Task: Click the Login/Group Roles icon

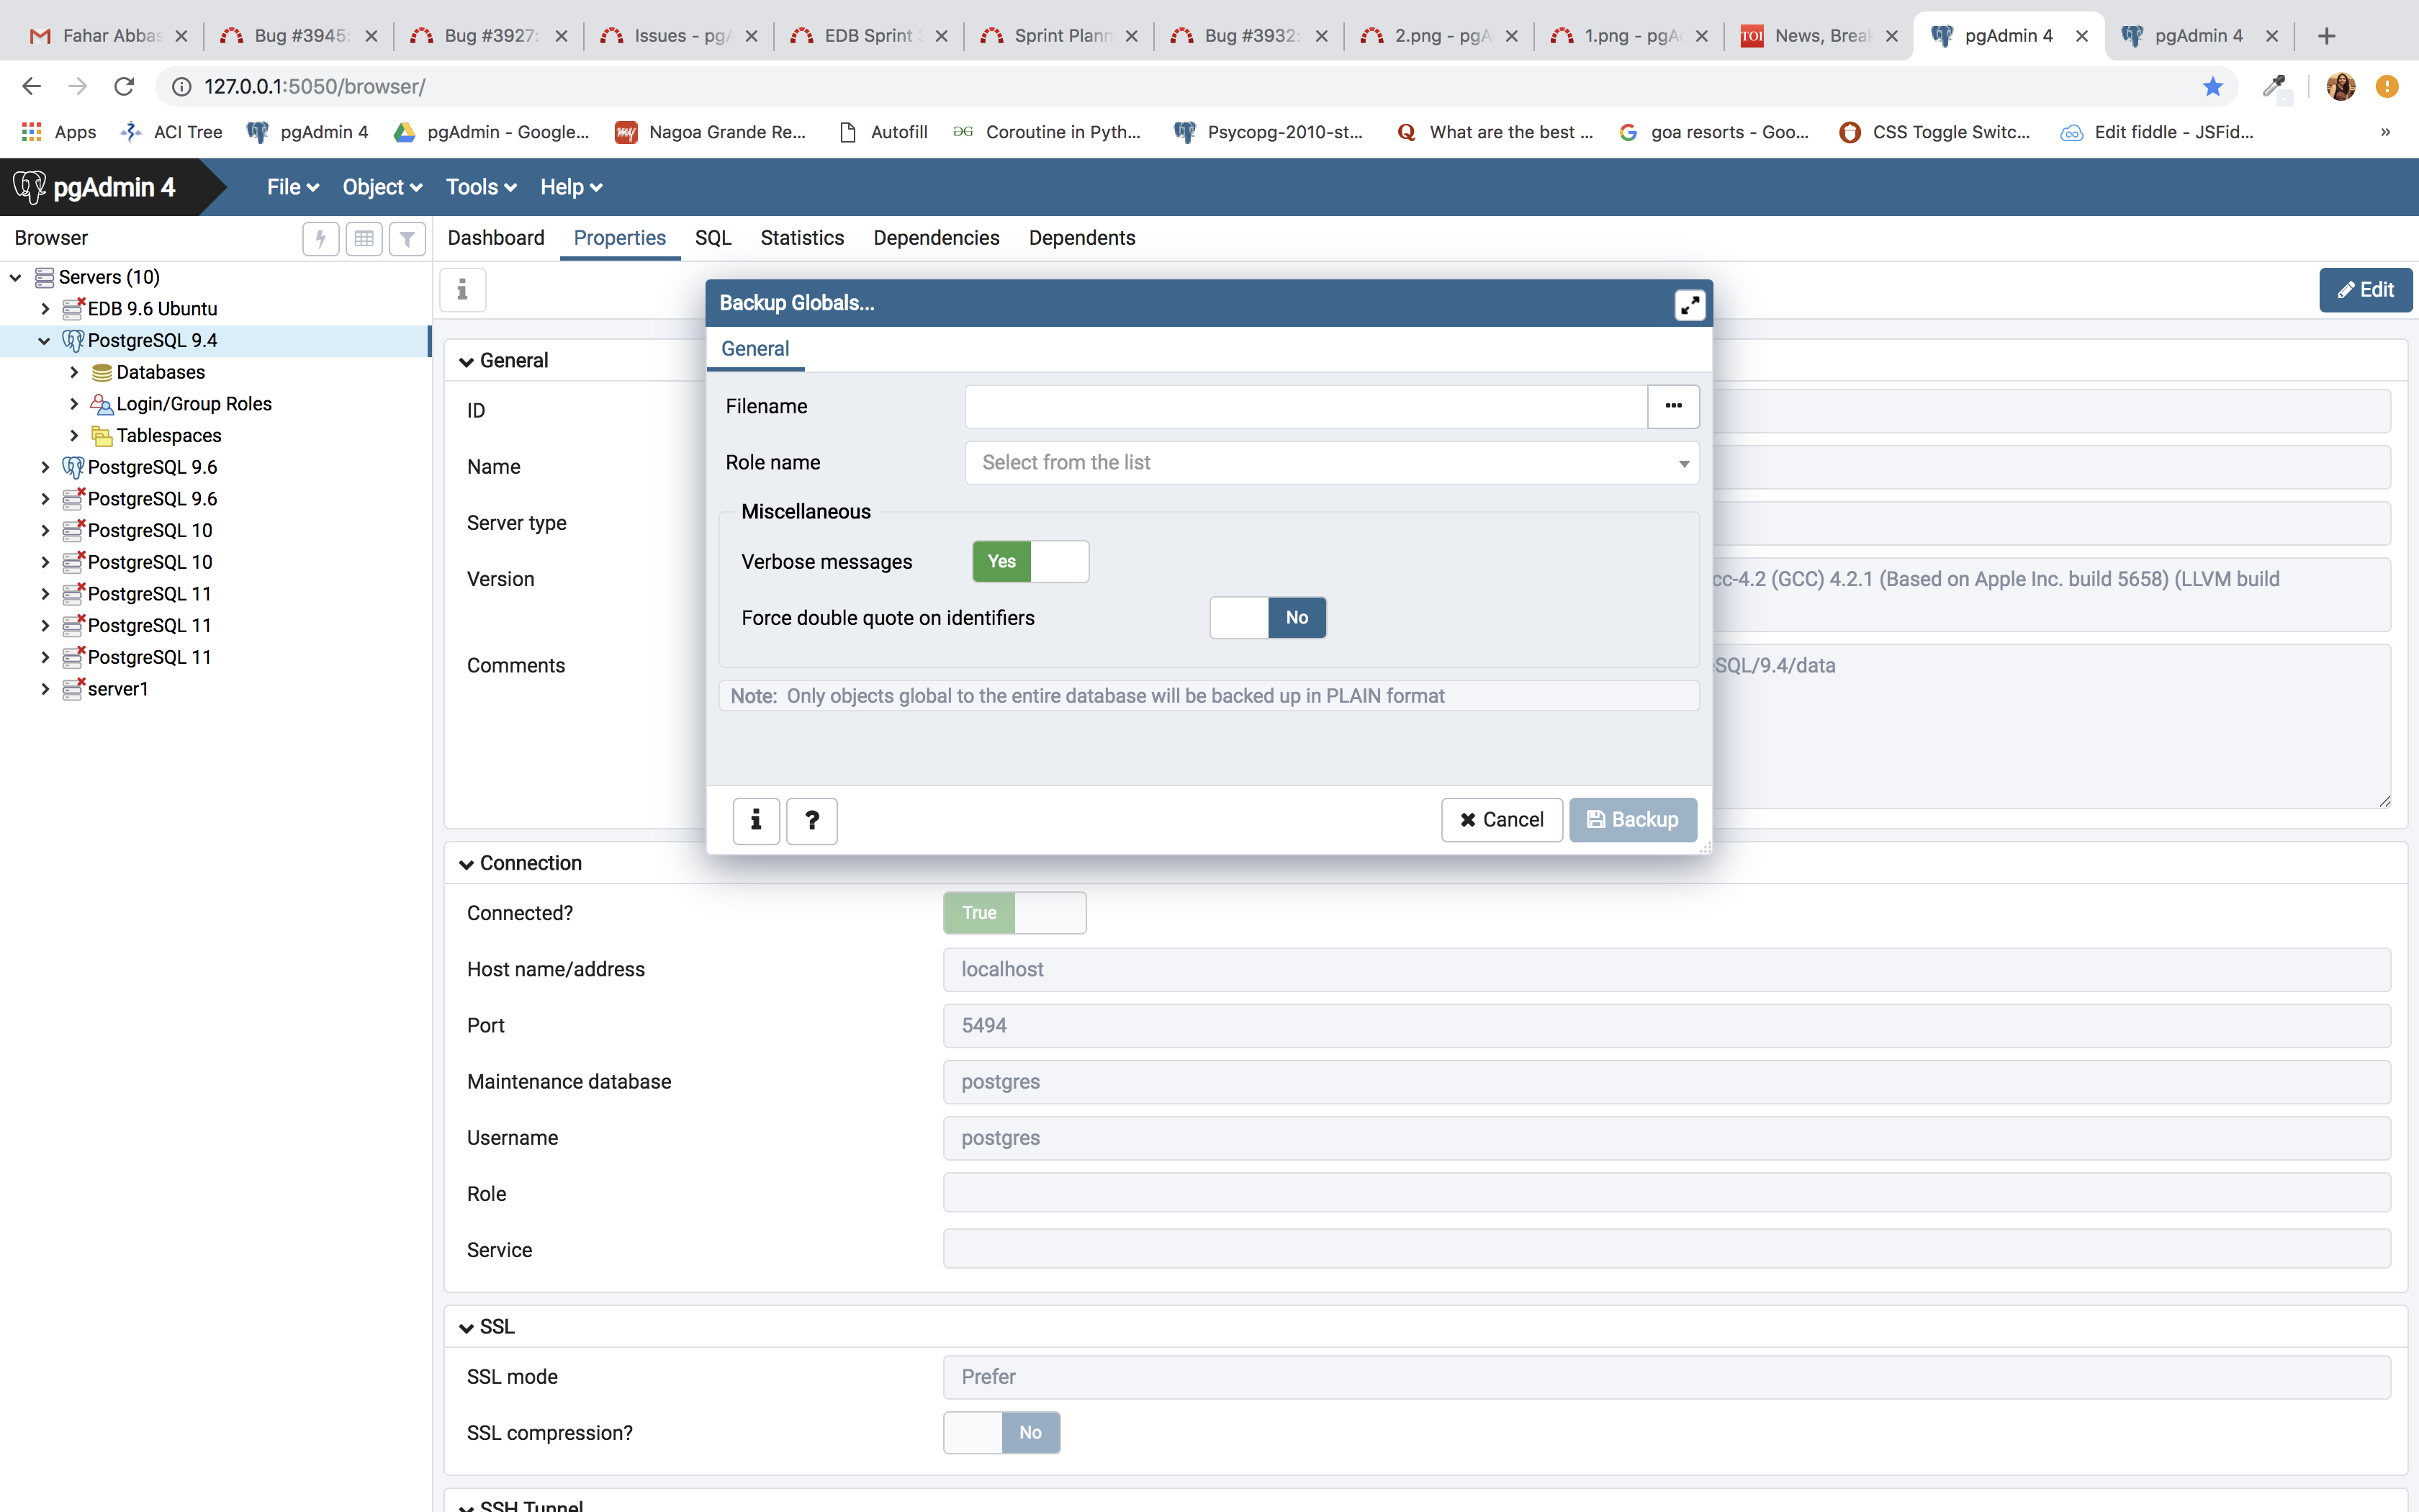Action: point(101,404)
